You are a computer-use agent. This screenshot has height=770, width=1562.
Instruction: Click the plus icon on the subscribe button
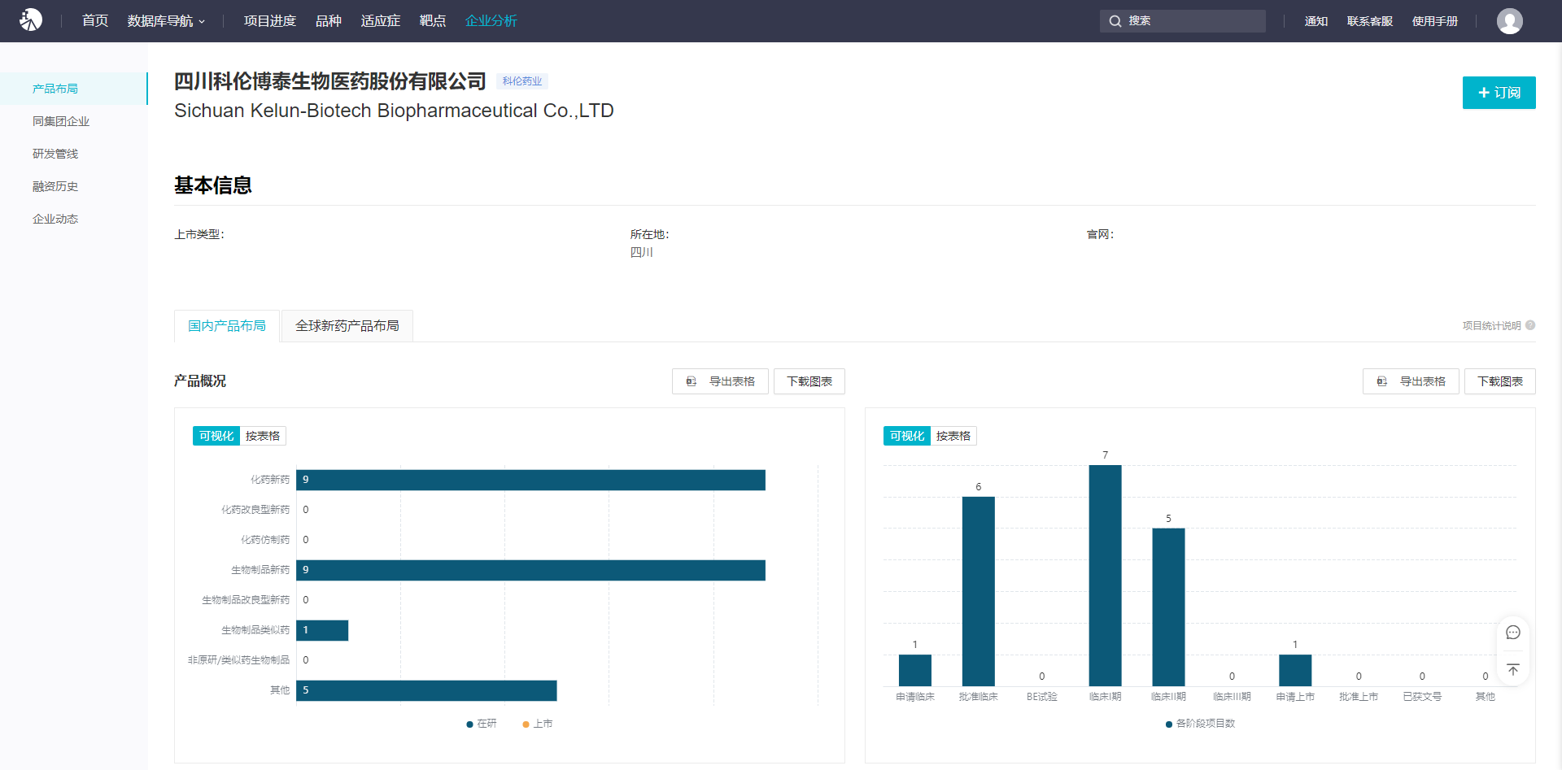coord(1484,93)
